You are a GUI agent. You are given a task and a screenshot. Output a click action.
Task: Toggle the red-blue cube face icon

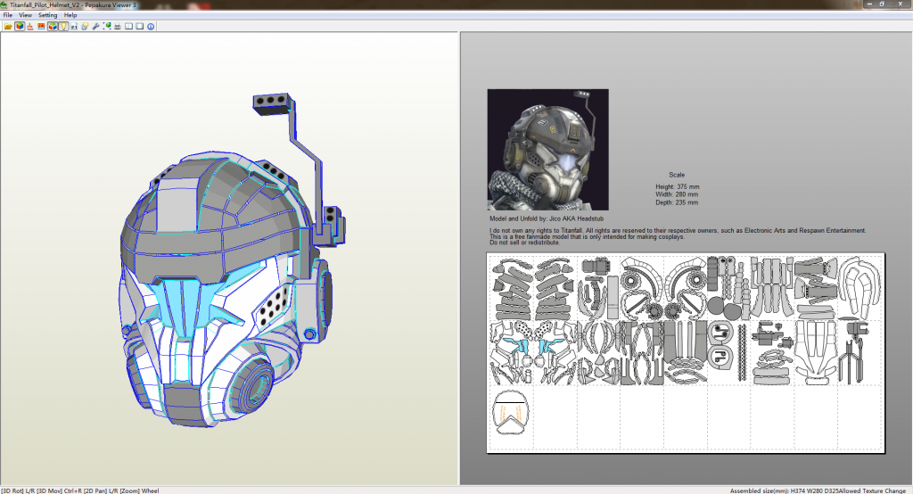pos(53,26)
